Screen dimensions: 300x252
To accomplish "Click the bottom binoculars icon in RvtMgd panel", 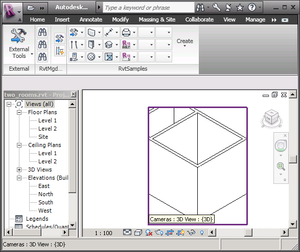I will coord(42,57).
